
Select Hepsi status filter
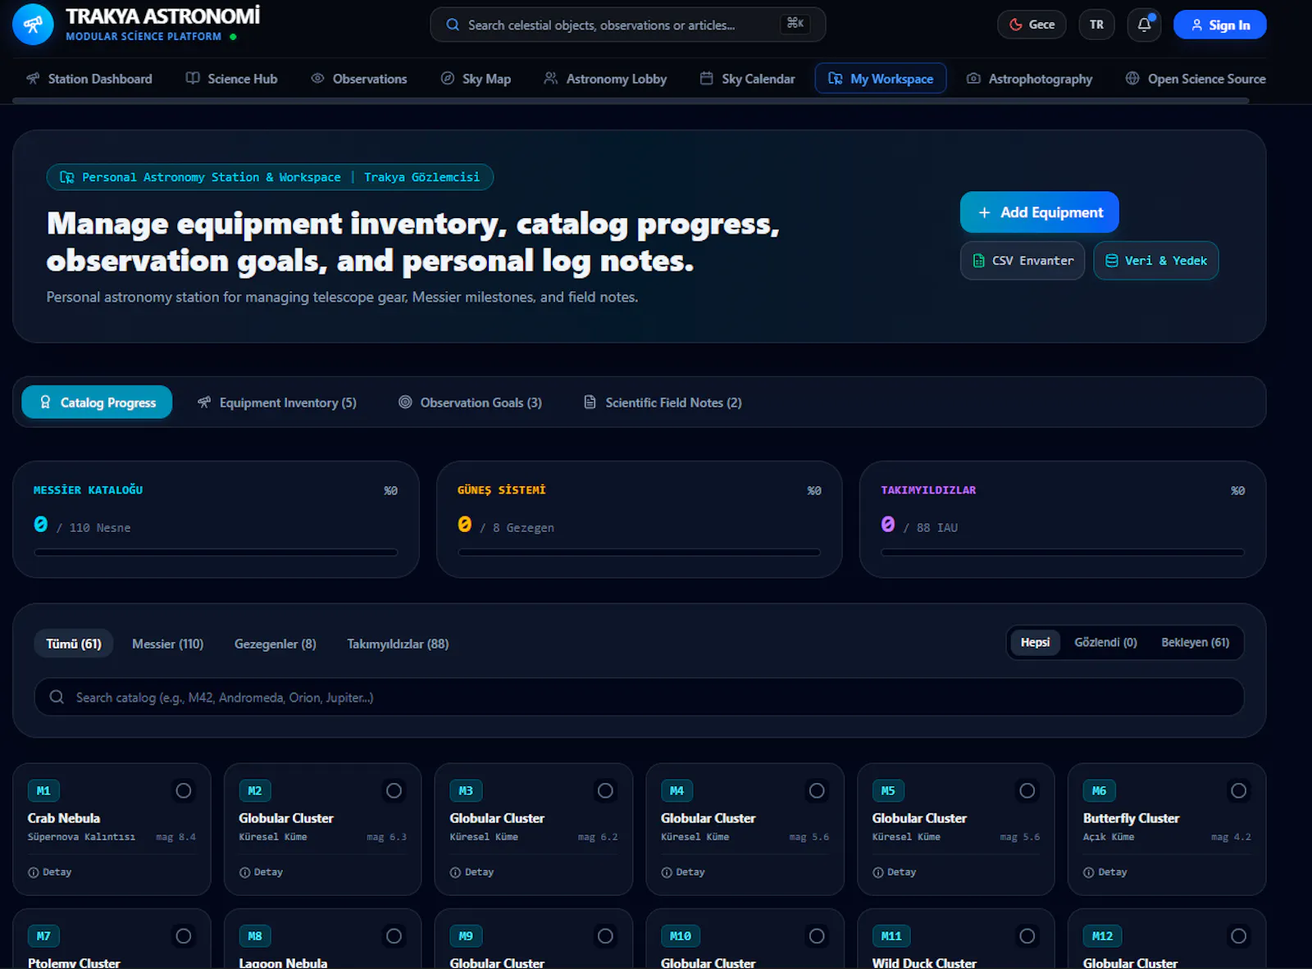[x=1035, y=643]
